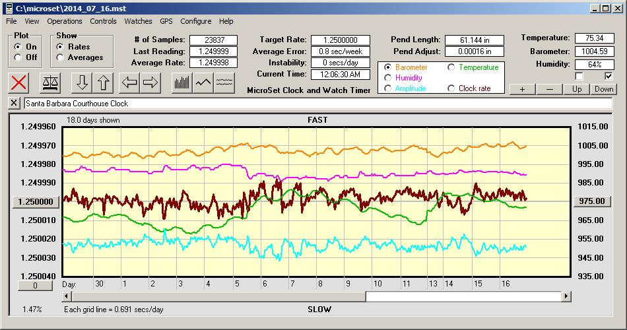Click the Up button

(x=577, y=89)
